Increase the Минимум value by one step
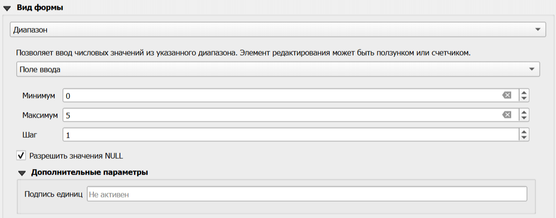Viewport: 556px width, 218px height. pyautogui.click(x=524, y=93)
